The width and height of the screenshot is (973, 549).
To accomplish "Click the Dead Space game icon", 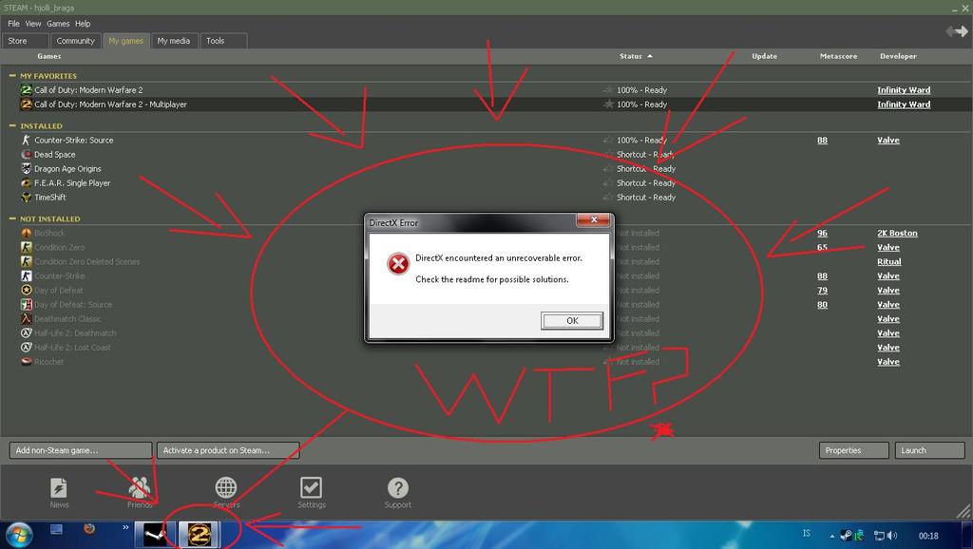I will pyautogui.click(x=26, y=155).
